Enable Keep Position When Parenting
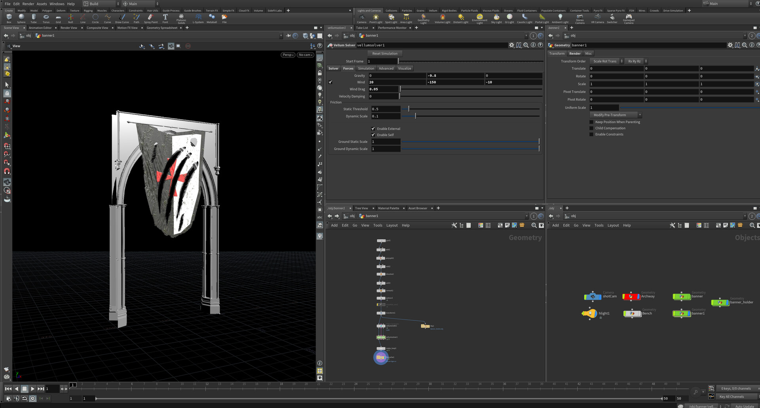 pyautogui.click(x=591, y=122)
